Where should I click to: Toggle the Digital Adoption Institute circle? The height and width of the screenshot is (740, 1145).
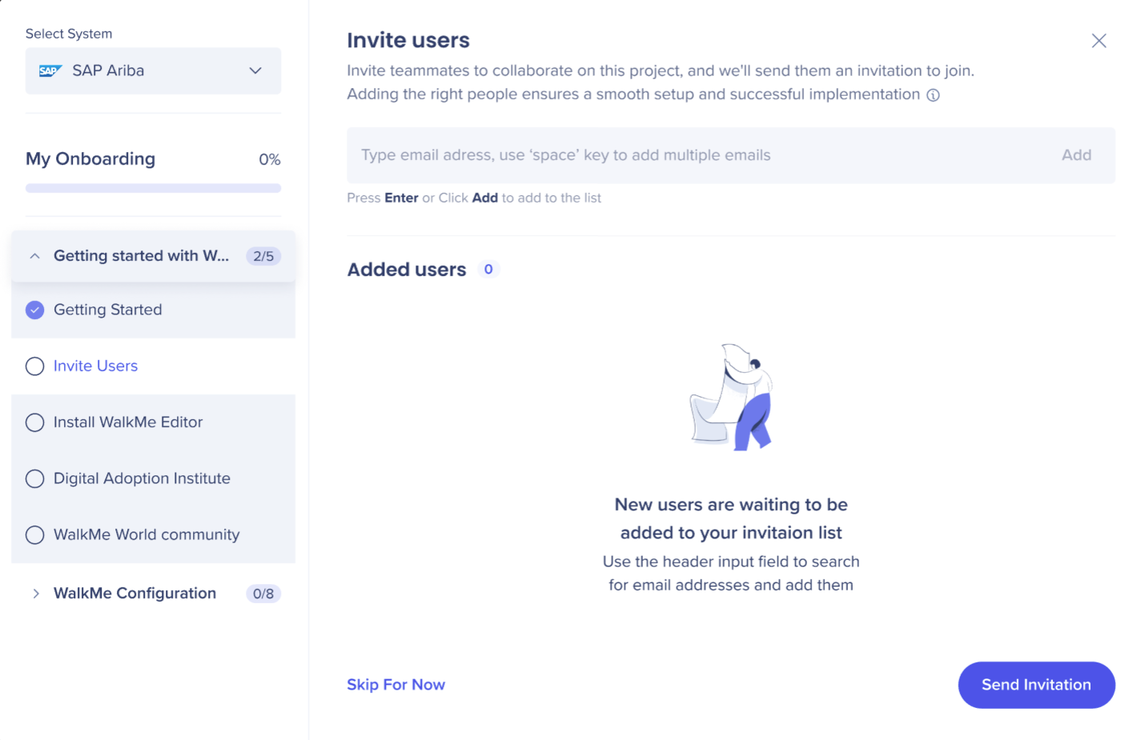point(34,478)
